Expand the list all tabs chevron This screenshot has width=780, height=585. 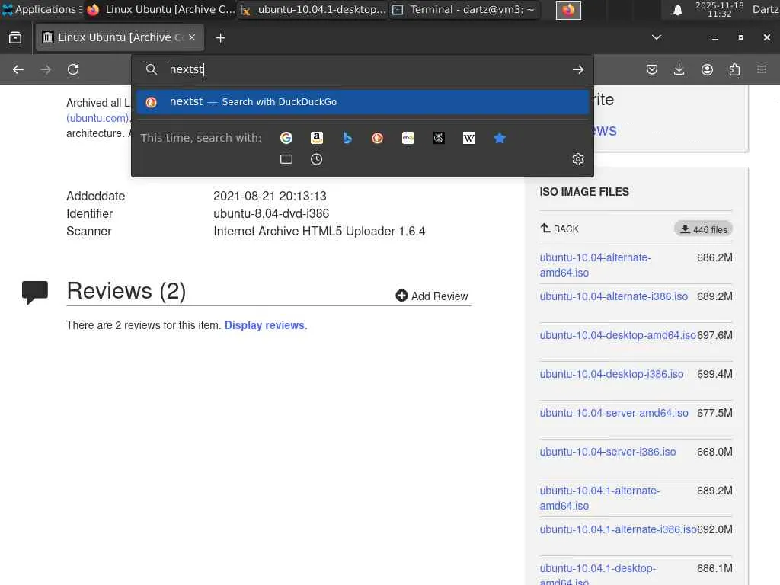pyautogui.click(x=657, y=37)
